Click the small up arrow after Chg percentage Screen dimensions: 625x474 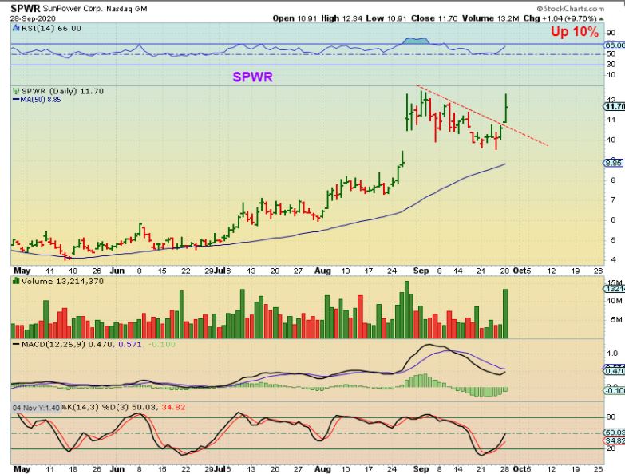coord(601,18)
